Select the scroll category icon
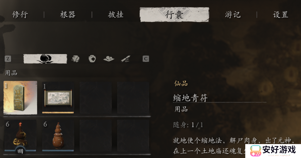Screen dimensions: 301x158 pos(125,59)
